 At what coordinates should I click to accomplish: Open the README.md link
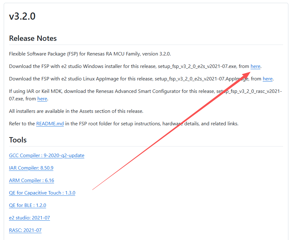click(x=50, y=124)
